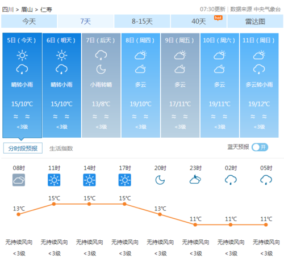Click the moon icon at 20时
Image resolution: width=284 pixels, height=267 pixels.
(160, 180)
